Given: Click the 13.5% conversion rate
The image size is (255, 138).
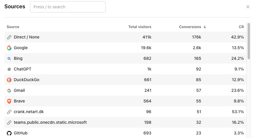Looking at the screenshot, I should click(238, 48).
